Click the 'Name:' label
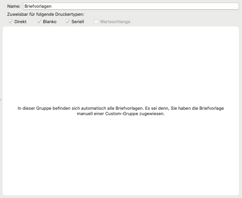242x198 pixels. 14,6
